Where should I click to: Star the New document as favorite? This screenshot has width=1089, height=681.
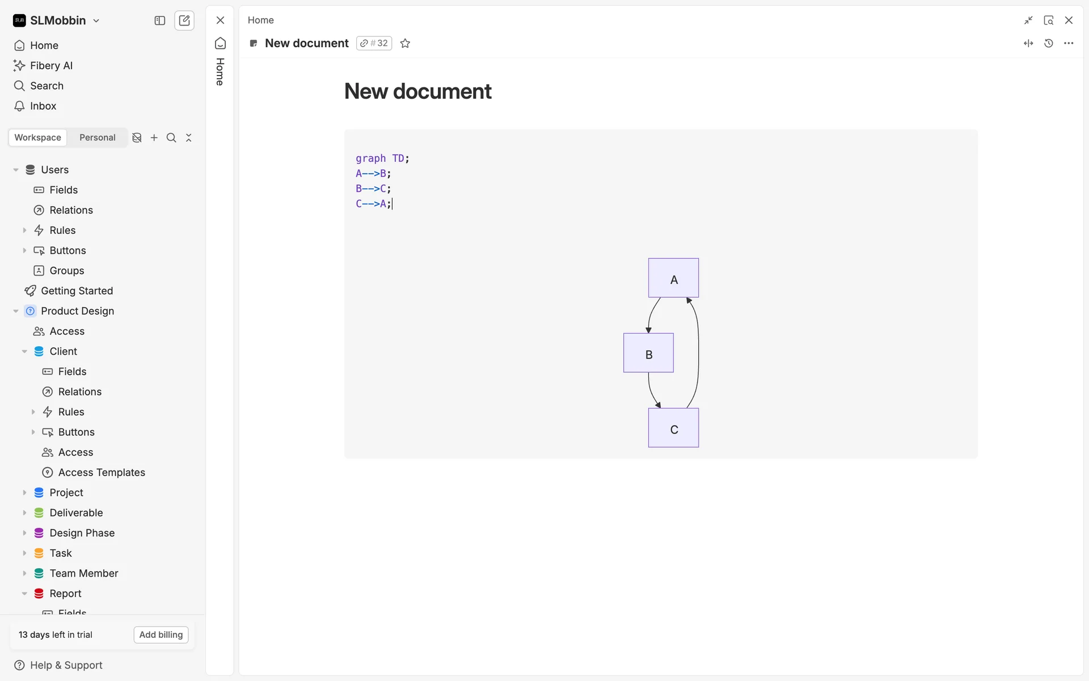(x=405, y=43)
